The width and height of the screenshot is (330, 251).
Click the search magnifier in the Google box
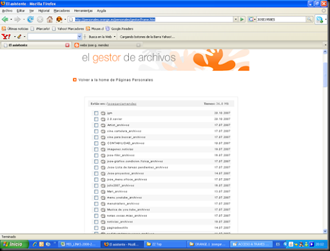(x=309, y=19)
